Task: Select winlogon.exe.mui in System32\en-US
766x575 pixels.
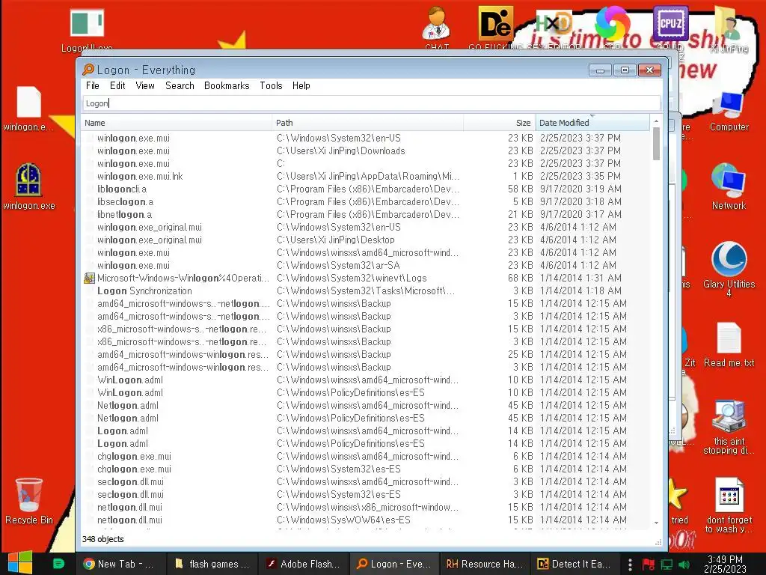Action: pos(367,139)
